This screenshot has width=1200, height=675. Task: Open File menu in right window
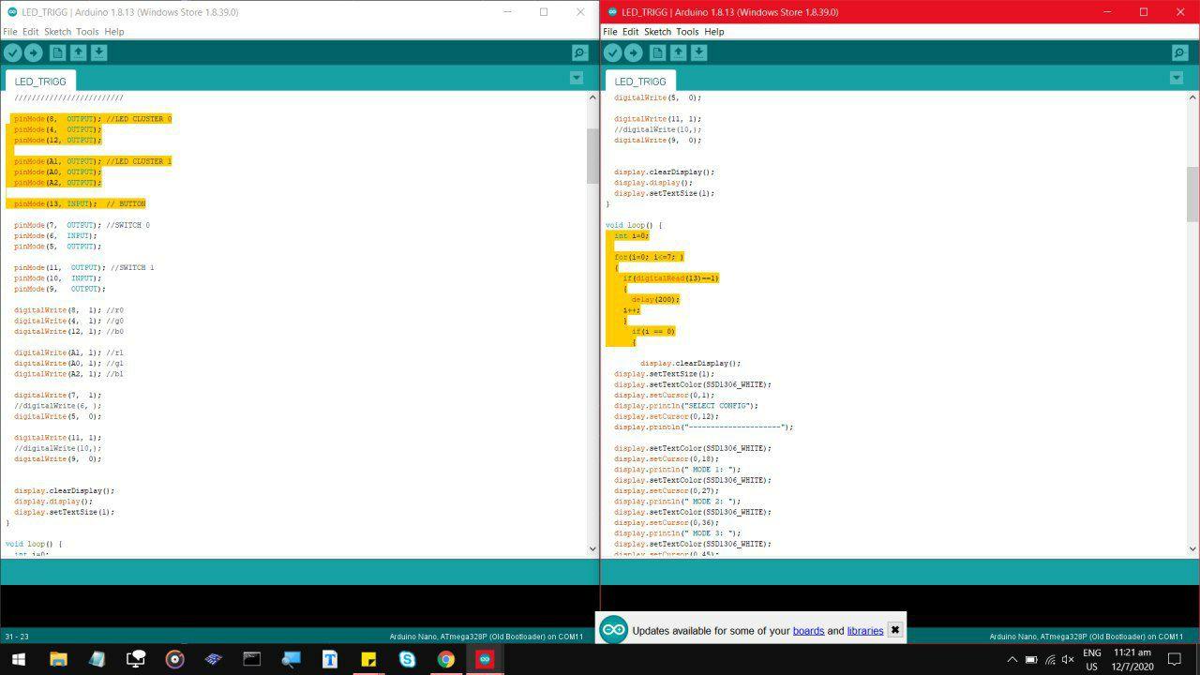(610, 32)
